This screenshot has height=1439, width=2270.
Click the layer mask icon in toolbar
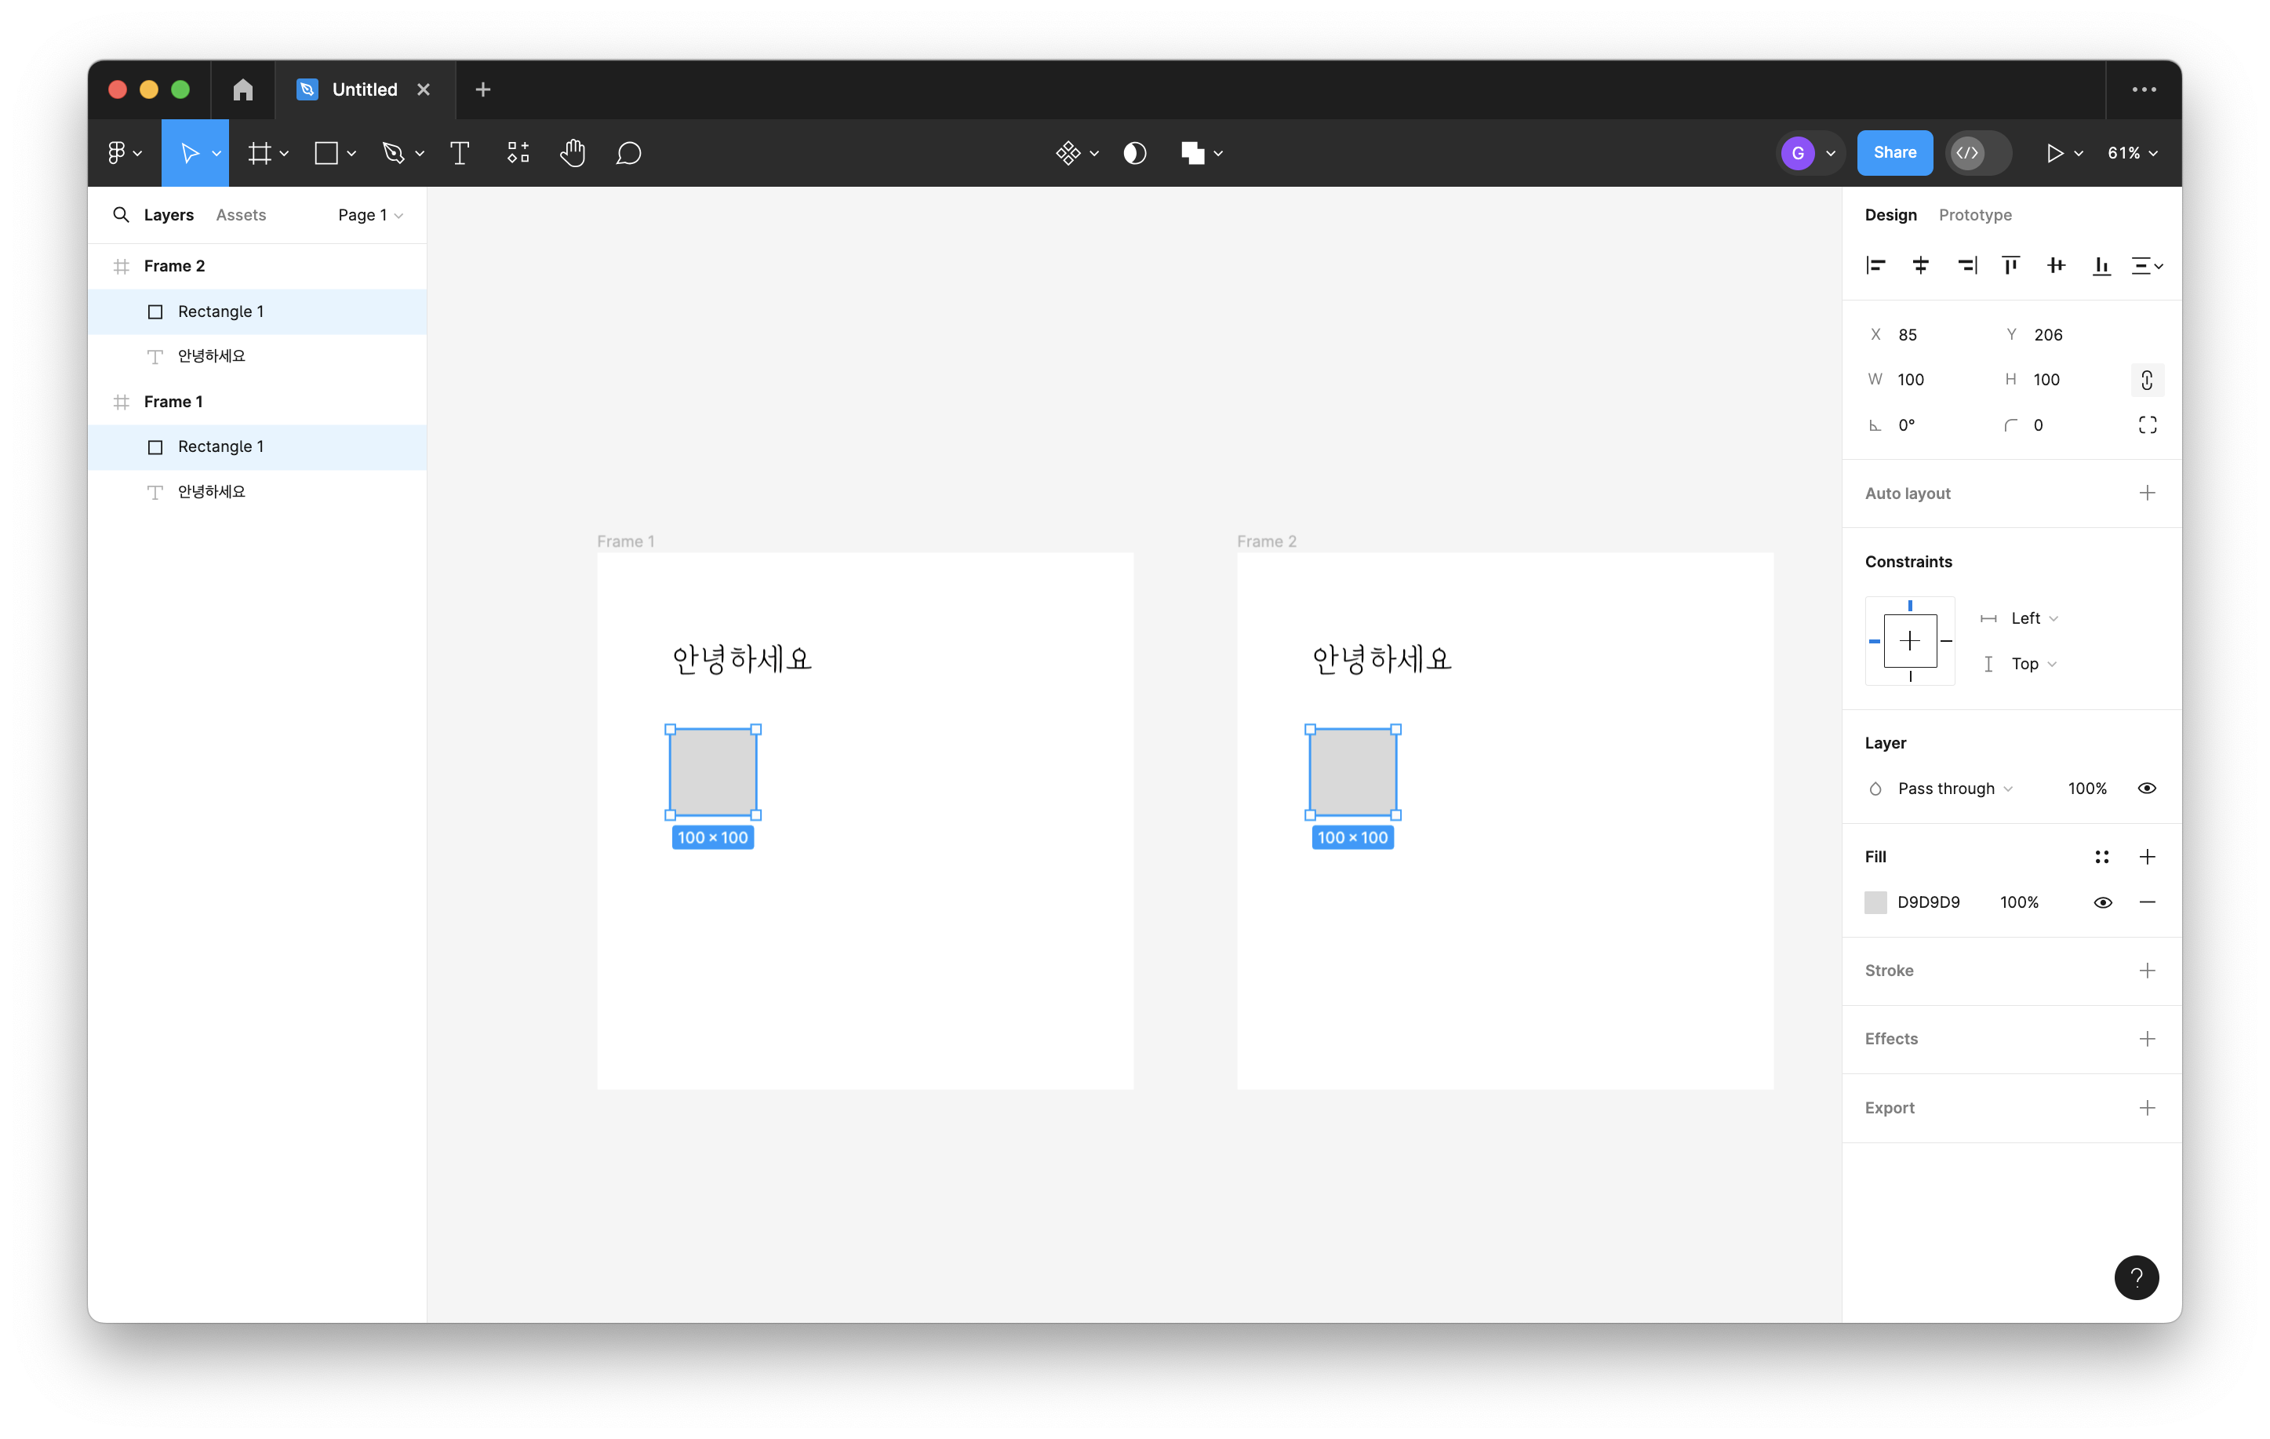tap(1134, 153)
